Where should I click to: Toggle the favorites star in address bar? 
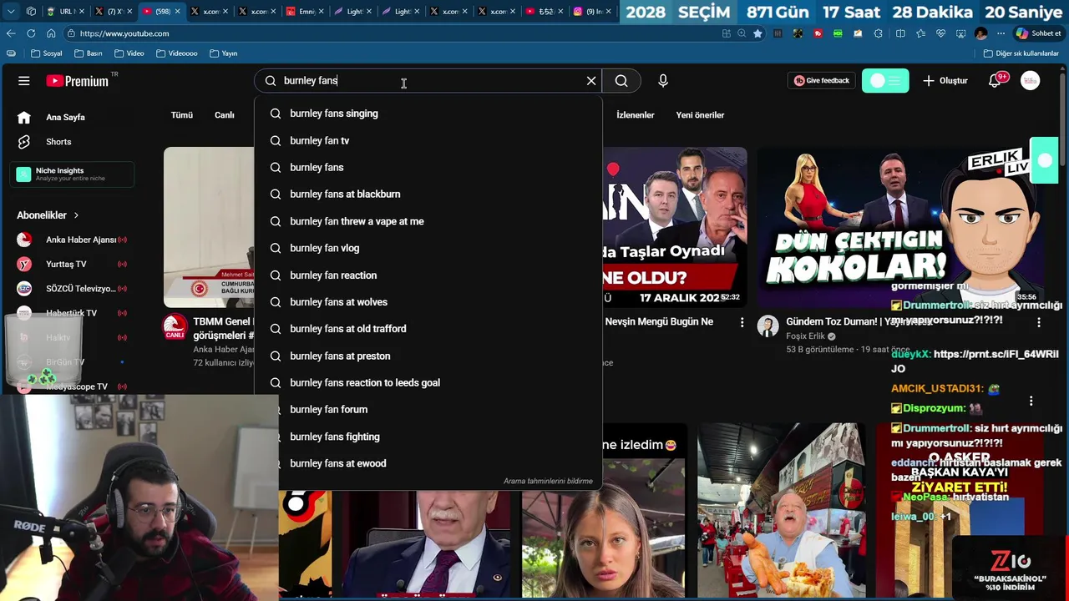pyautogui.click(x=757, y=33)
